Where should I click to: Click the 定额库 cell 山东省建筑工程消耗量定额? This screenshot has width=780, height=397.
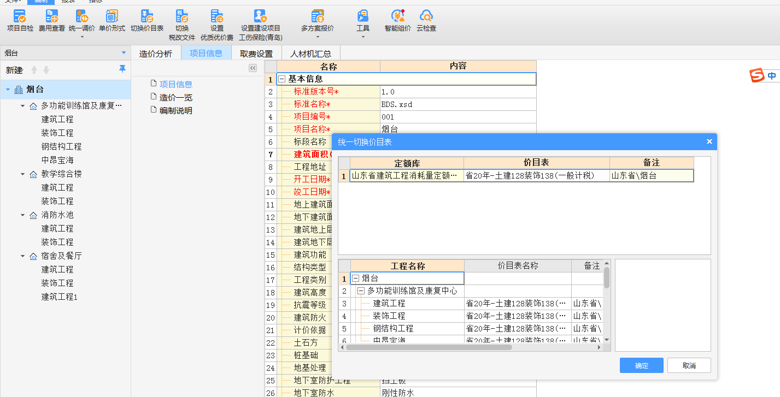pos(407,176)
